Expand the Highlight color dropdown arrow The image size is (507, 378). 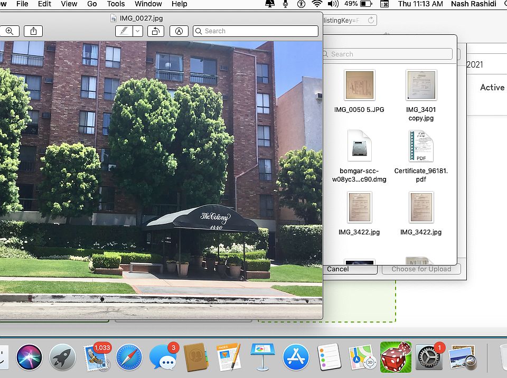pyautogui.click(x=138, y=31)
